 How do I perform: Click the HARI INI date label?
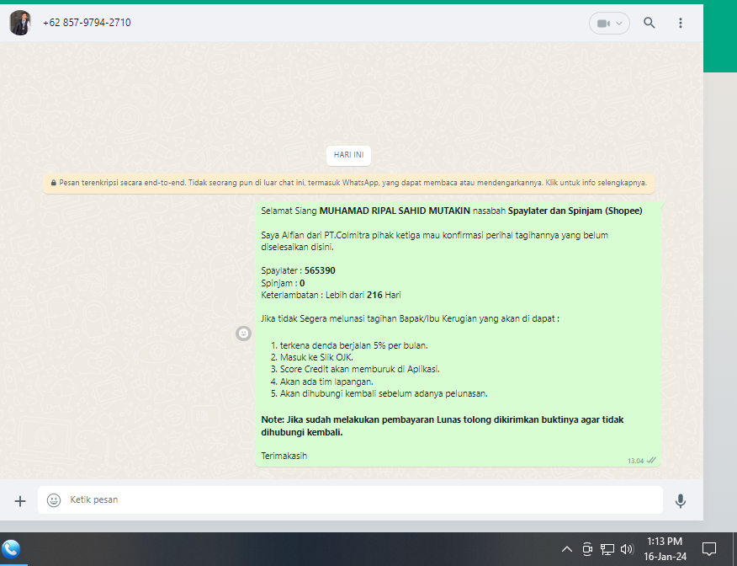(348, 155)
